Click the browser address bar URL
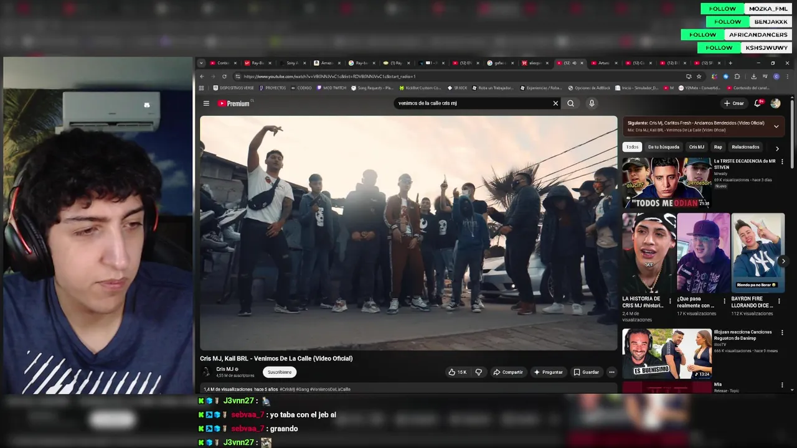Image resolution: width=797 pixels, height=448 pixels. [329, 77]
